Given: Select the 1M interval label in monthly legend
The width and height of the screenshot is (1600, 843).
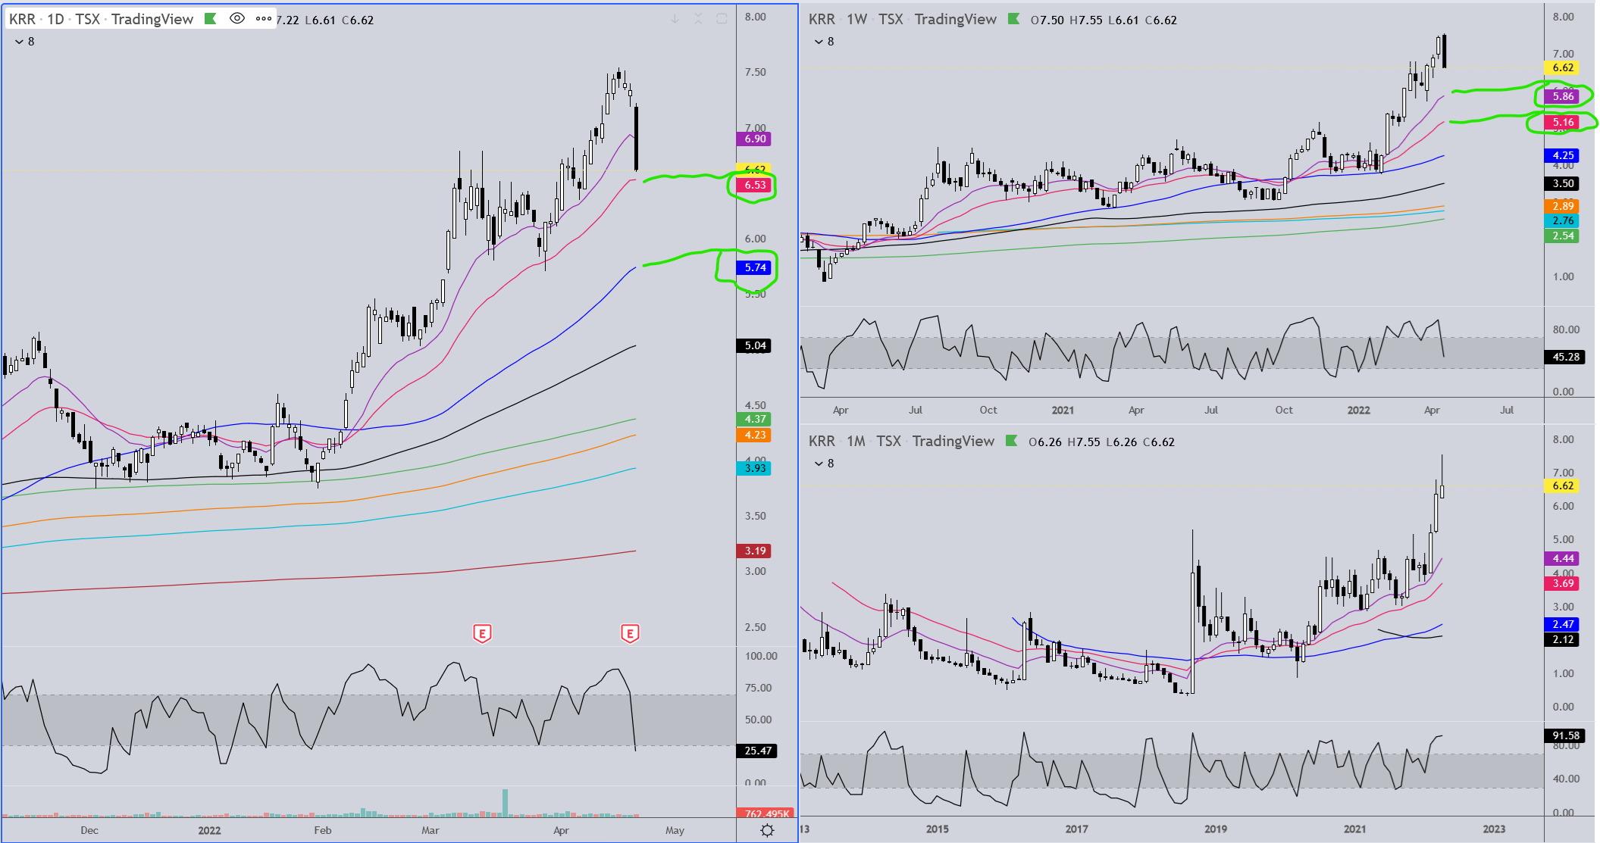Looking at the screenshot, I should click(856, 441).
